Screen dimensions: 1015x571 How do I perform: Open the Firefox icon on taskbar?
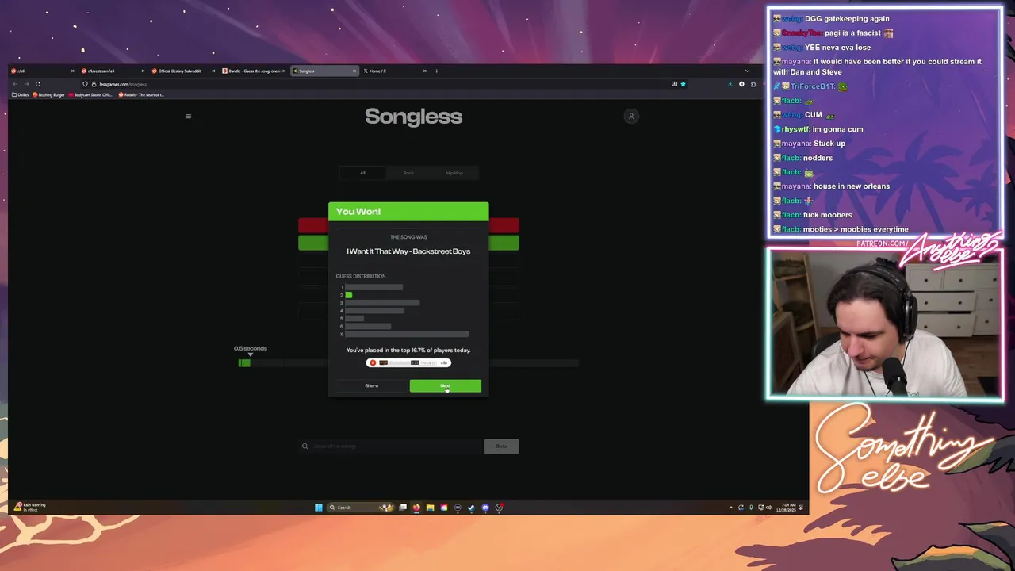click(x=416, y=508)
